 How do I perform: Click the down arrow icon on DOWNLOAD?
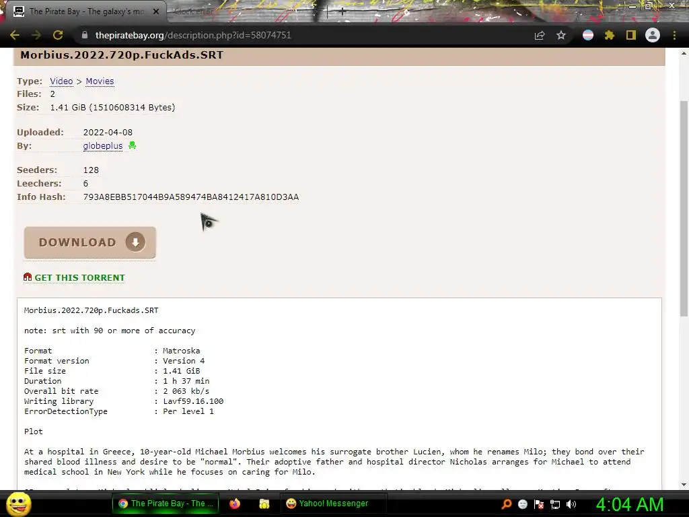click(x=135, y=242)
